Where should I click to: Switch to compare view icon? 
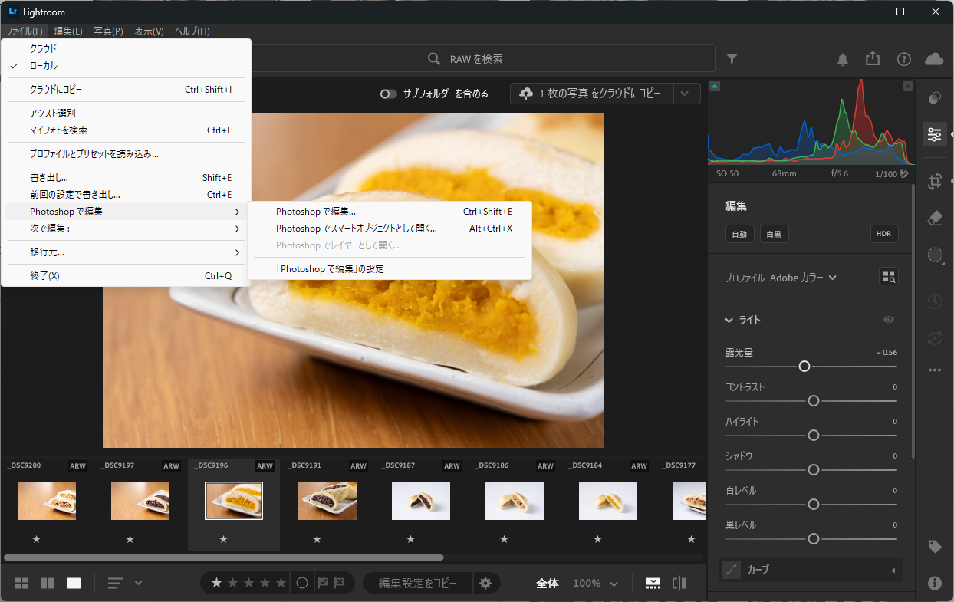point(48,583)
